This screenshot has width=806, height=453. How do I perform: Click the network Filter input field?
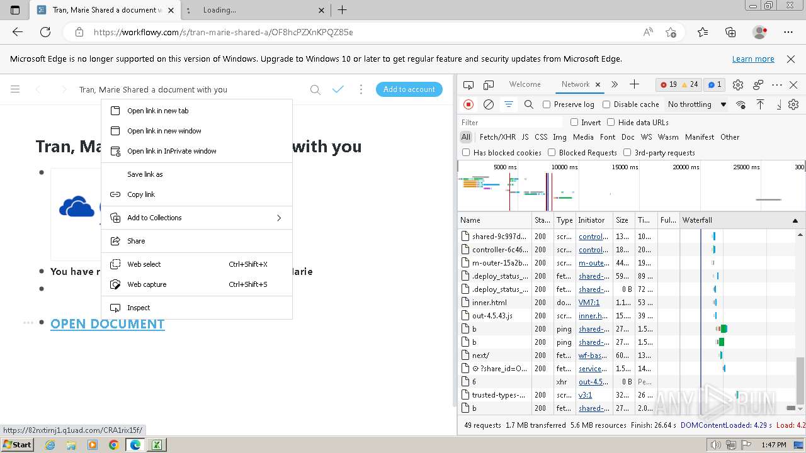tap(510, 122)
